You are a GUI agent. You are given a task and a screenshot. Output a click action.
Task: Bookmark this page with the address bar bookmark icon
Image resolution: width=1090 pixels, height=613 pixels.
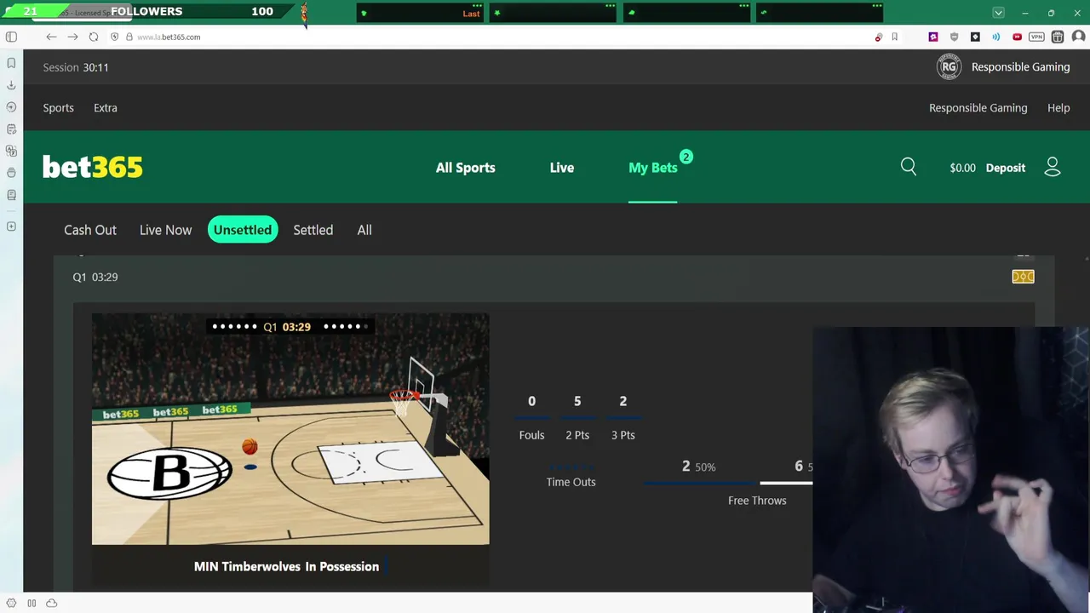(894, 37)
